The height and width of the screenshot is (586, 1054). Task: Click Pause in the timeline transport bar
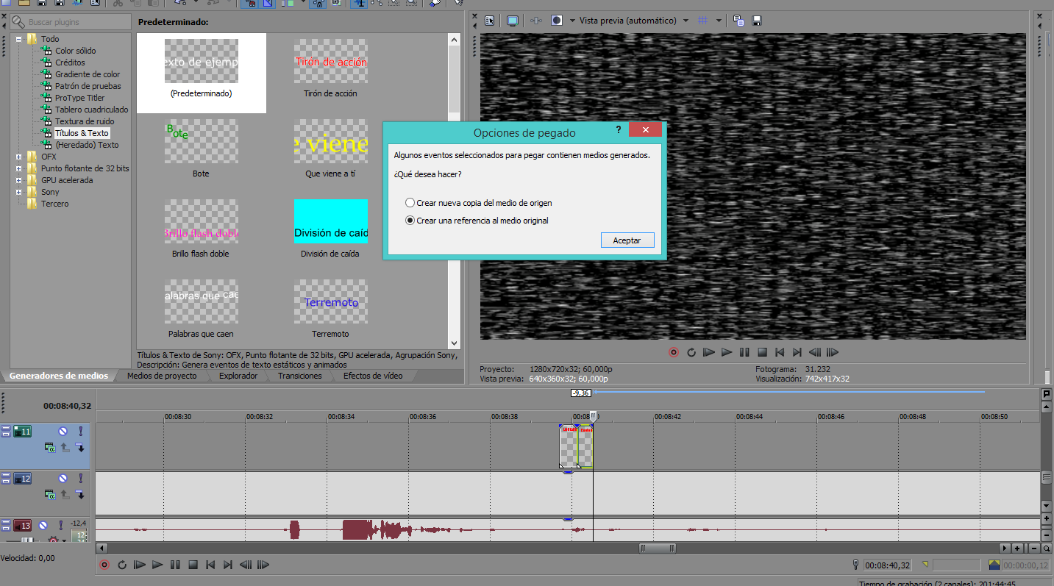(x=175, y=565)
